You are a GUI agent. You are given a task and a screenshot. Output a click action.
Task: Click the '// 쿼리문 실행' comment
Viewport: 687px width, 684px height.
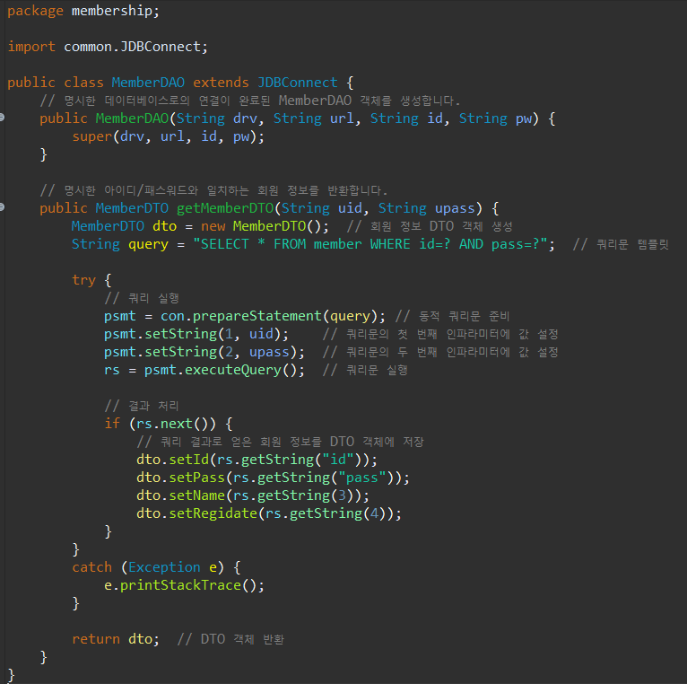click(x=365, y=370)
